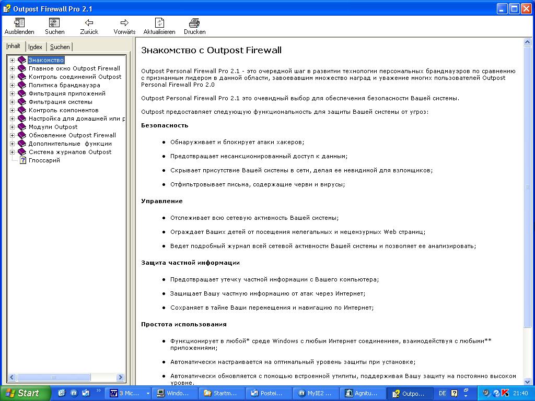Select the Фильтрация приложений topic
Screen dimensions: 535x401
point(67,93)
